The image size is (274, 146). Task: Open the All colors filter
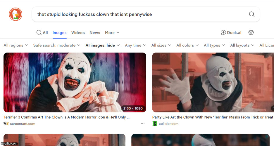(187, 45)
